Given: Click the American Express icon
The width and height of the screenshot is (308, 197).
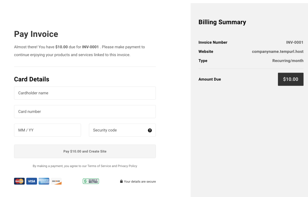Looking at the screenshot, I should (44, 181).
